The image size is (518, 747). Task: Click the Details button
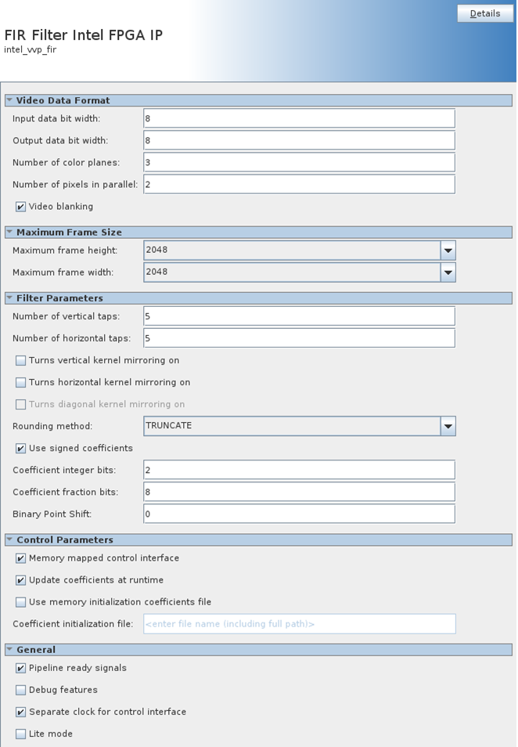coord(484,13)
